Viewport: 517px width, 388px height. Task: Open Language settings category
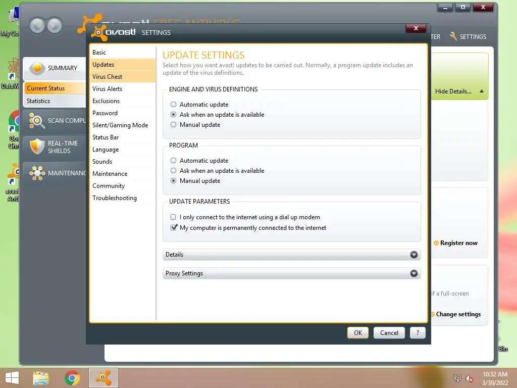point(123,150)
